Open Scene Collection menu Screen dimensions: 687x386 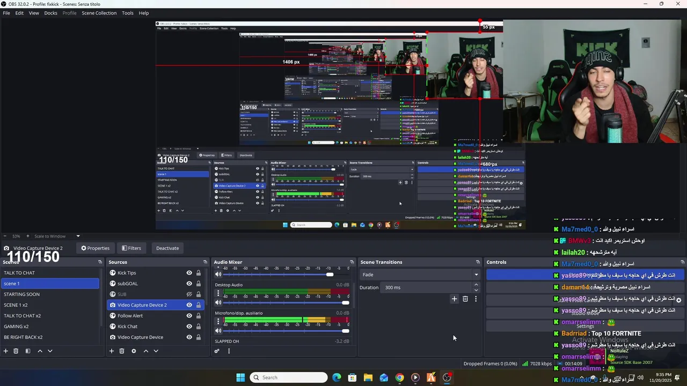pyautogui.click(x=99, y=13)
